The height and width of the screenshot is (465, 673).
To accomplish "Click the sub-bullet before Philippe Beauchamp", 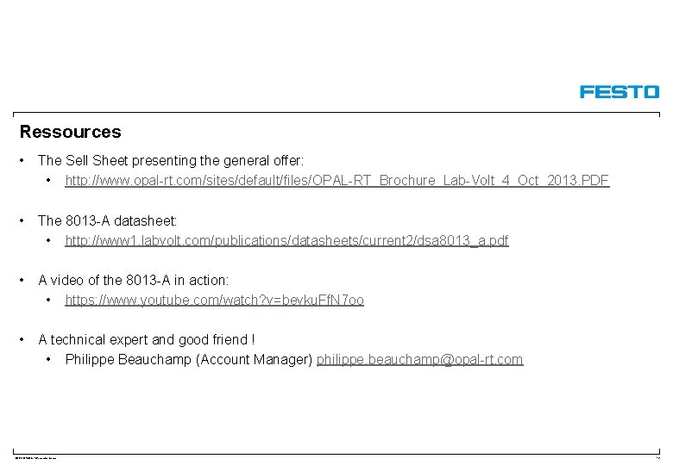I will point(48,360).
